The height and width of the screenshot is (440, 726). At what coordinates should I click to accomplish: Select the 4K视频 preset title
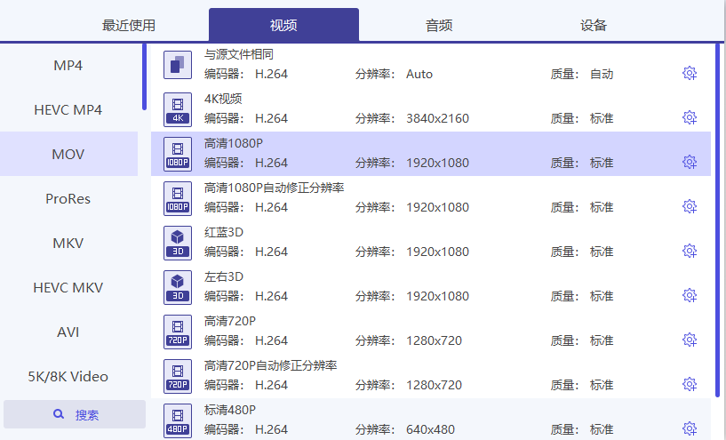pos(223,99)
